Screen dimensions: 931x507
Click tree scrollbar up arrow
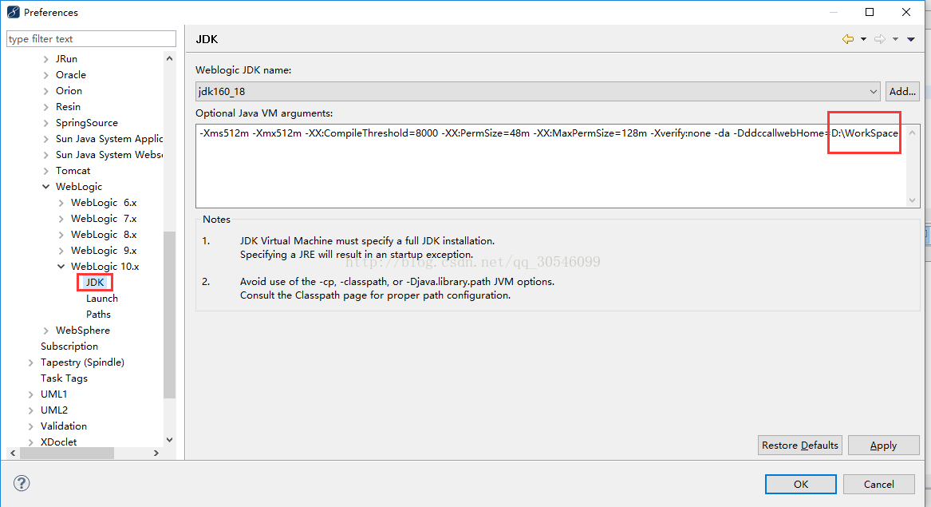(x=170, y=58)
